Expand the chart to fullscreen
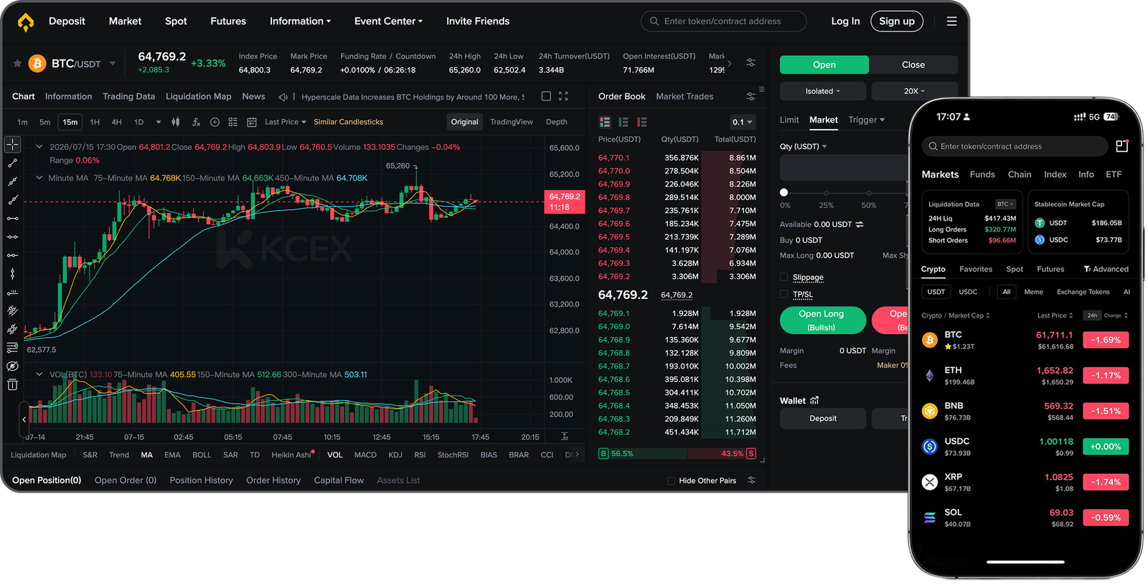The height and width of the screenshot is (585, 1148). pos(563,96)
